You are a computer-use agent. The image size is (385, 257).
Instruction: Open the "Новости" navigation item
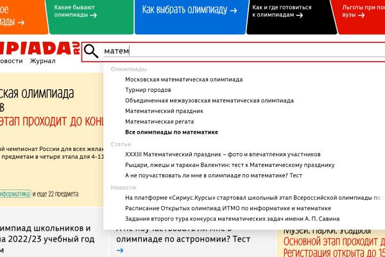coord(10,61)
